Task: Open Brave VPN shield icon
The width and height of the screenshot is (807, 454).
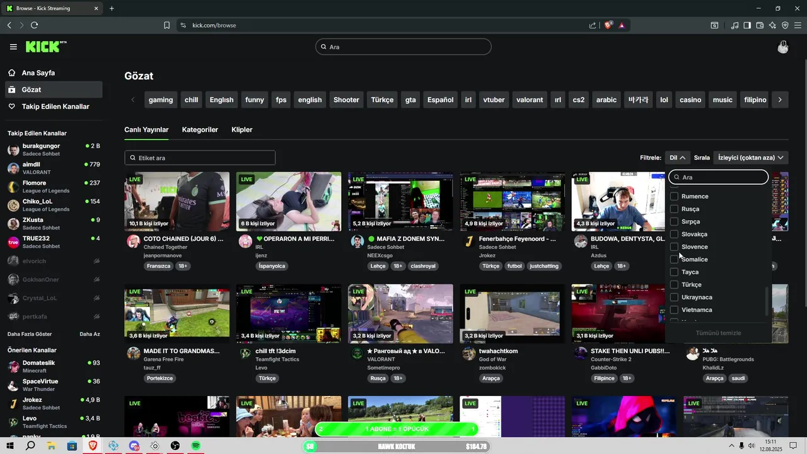Action: (x=785, y=25)
